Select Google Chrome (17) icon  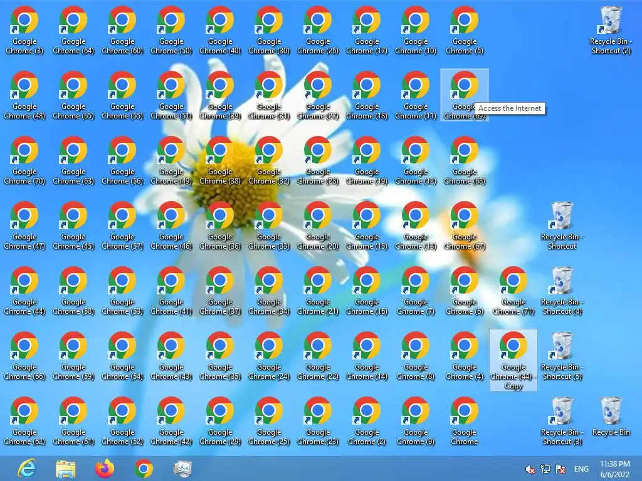[367, 30]
